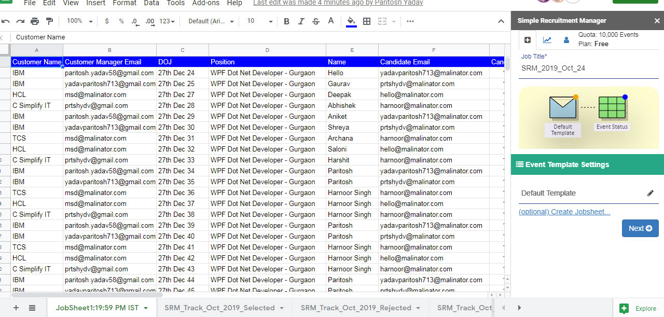Open SRM_Track_Oct_2019_Rejected tab dropdown arrow

[418, 308]
